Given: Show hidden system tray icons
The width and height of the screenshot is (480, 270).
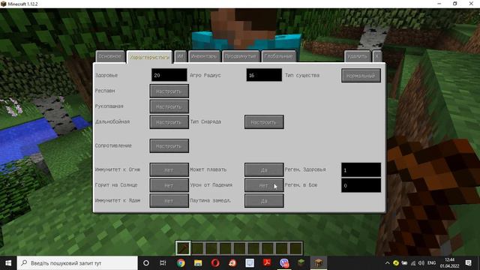Looking at the screenshot, I should point(387,263).
